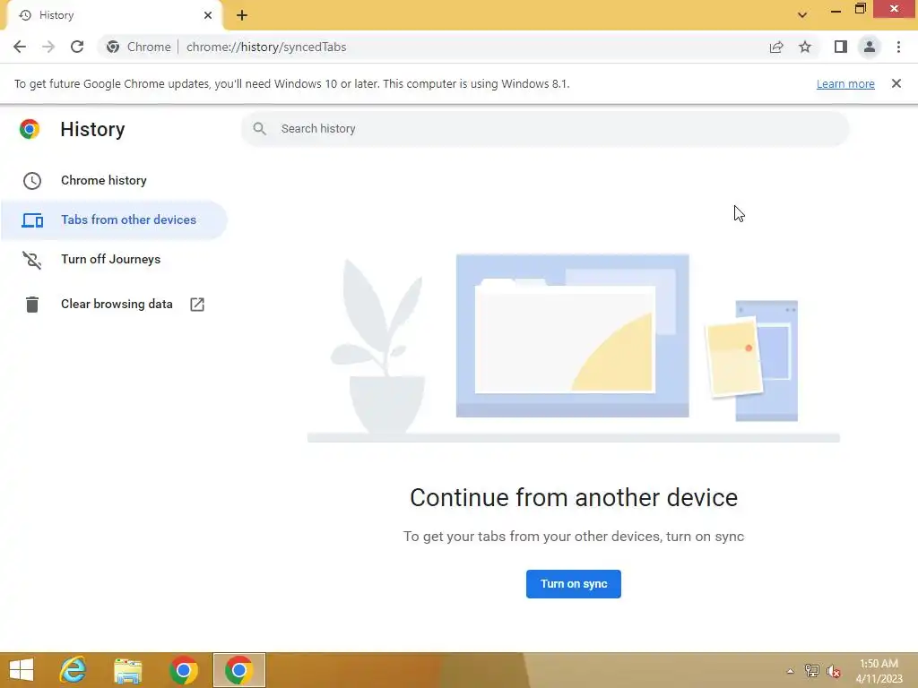918x688 pixels.
Task: Share this page icon in address bar
Action: 776,47
